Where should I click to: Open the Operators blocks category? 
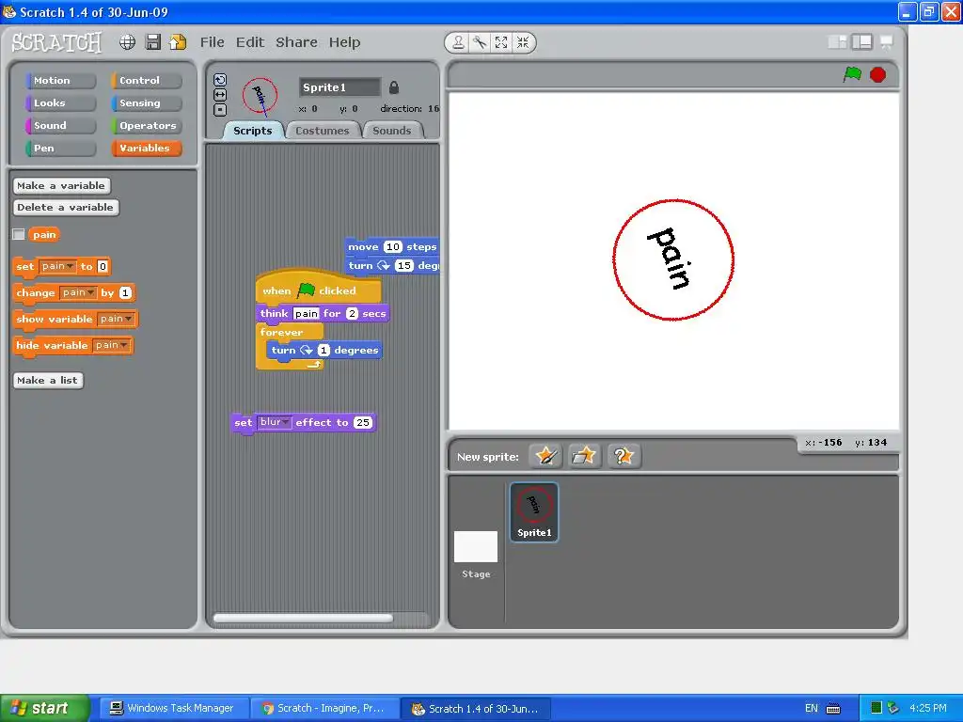pos(146,126)
